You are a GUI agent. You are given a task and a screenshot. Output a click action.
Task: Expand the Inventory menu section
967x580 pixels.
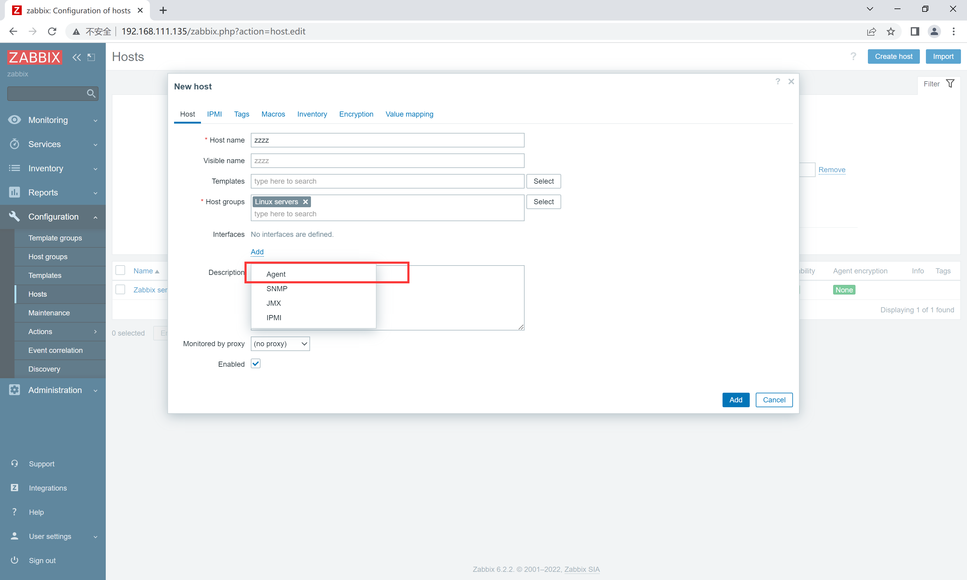tap(95, 169)
